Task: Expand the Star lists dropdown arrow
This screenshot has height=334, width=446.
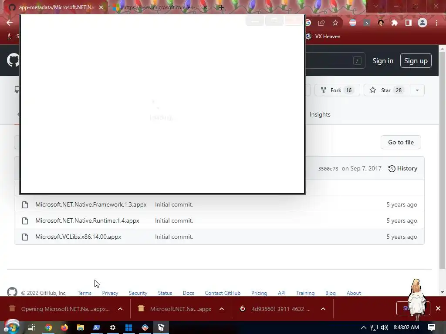Action: click(417, 90)
